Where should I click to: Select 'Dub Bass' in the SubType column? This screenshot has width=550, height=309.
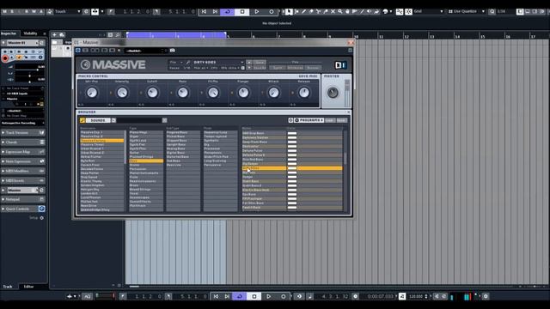183,161
